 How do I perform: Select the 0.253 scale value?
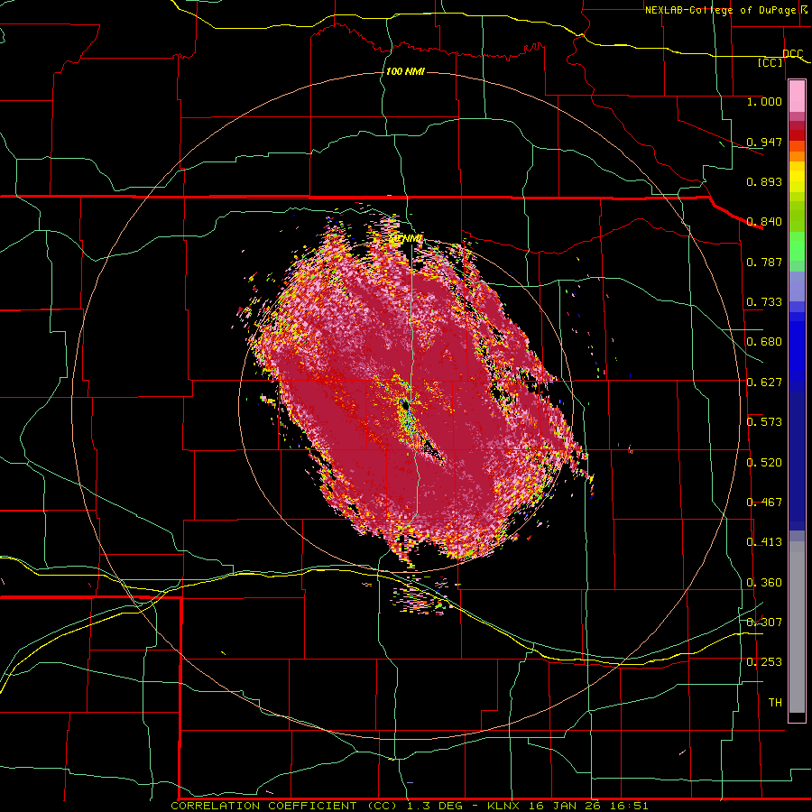(x=764, y=662)
